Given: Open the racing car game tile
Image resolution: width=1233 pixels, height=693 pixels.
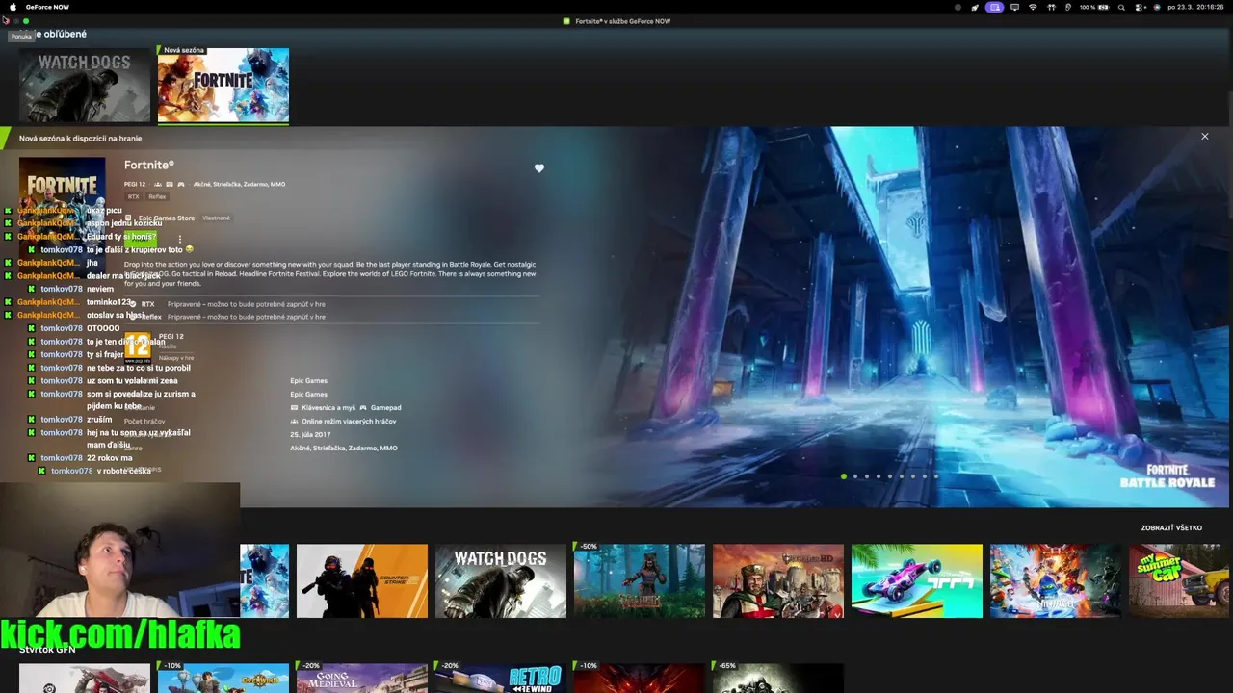Looking at the screenshot, I should [x=917, y=580].
